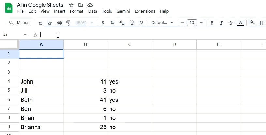Open the Default font dropdown
Viewport: 266px width, 135px height.
[x=162, y=23]
